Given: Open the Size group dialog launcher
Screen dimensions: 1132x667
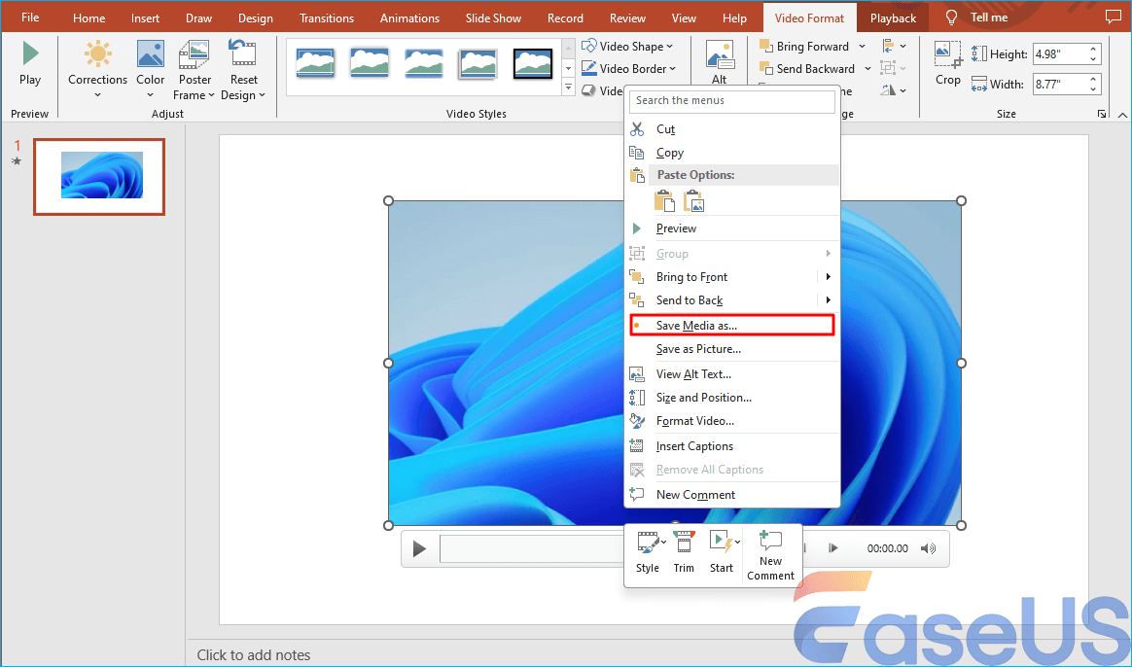Looking at the screenshot, I should [1102, 114].
